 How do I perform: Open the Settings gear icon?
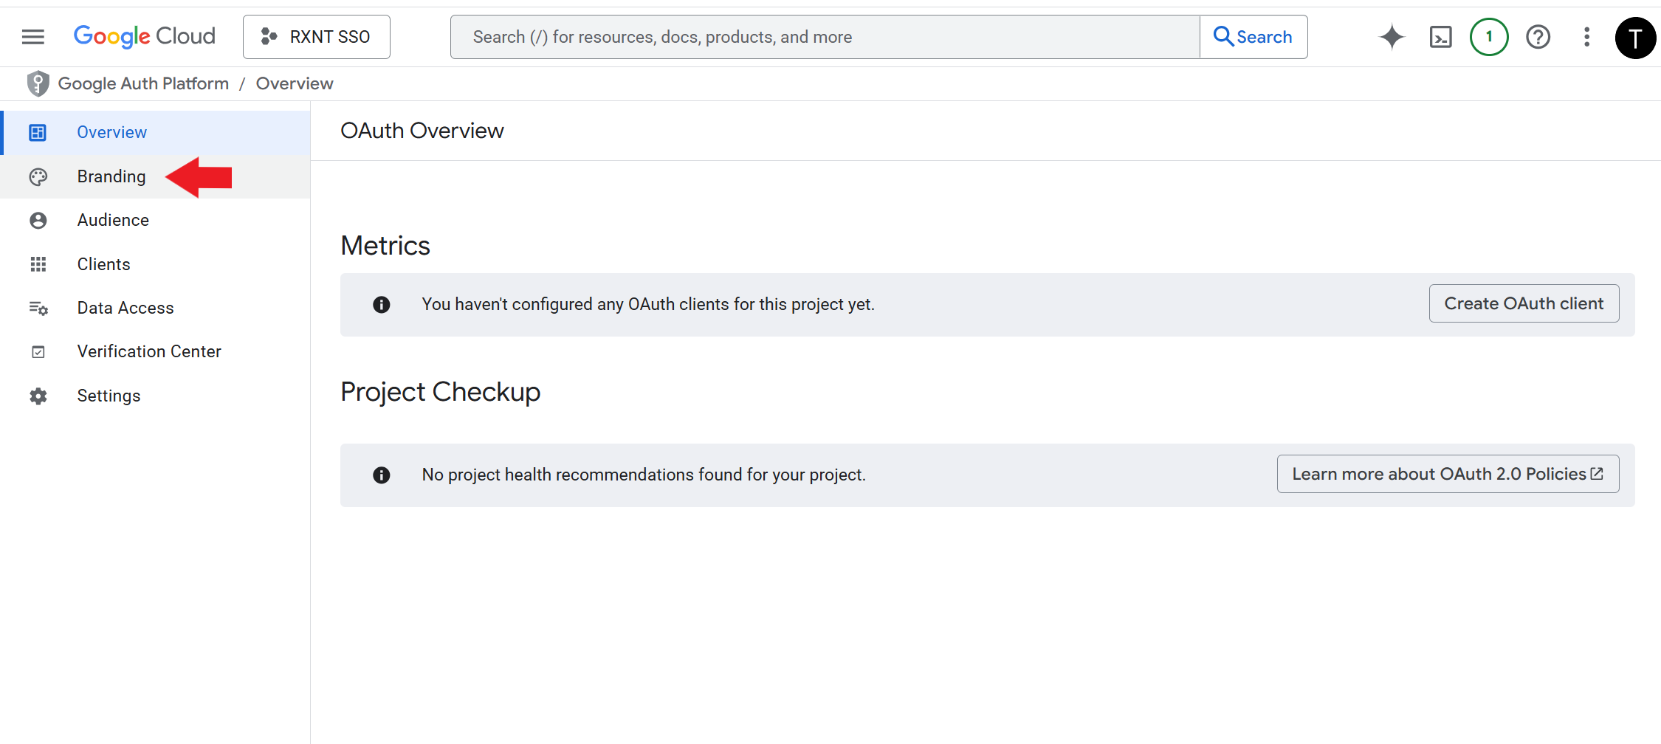(38, 396)
